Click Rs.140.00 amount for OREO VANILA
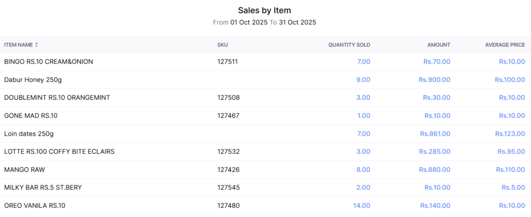 pyautogui.click(x=435, y=206)
